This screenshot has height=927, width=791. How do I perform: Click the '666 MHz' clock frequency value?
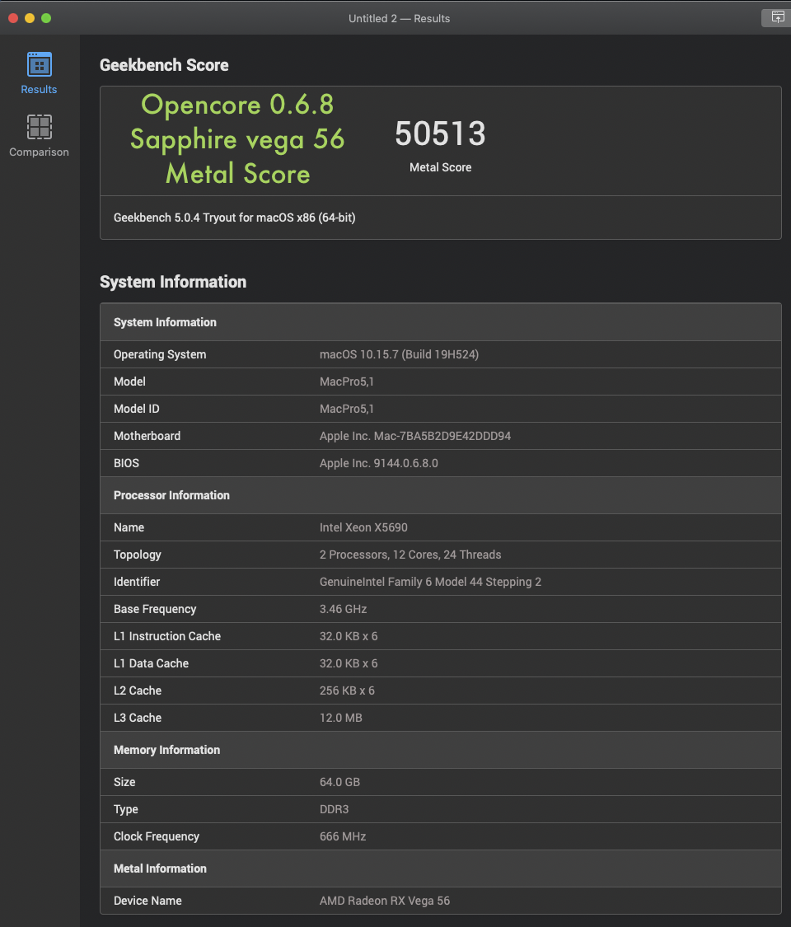click(x=342, y=836)
